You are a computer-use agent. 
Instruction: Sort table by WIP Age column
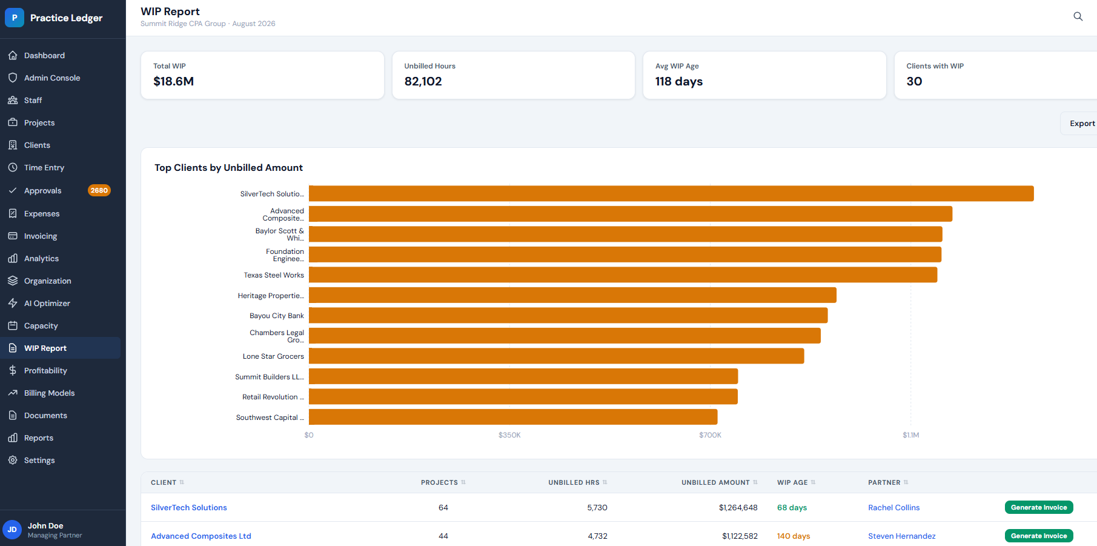click(797, 482)
